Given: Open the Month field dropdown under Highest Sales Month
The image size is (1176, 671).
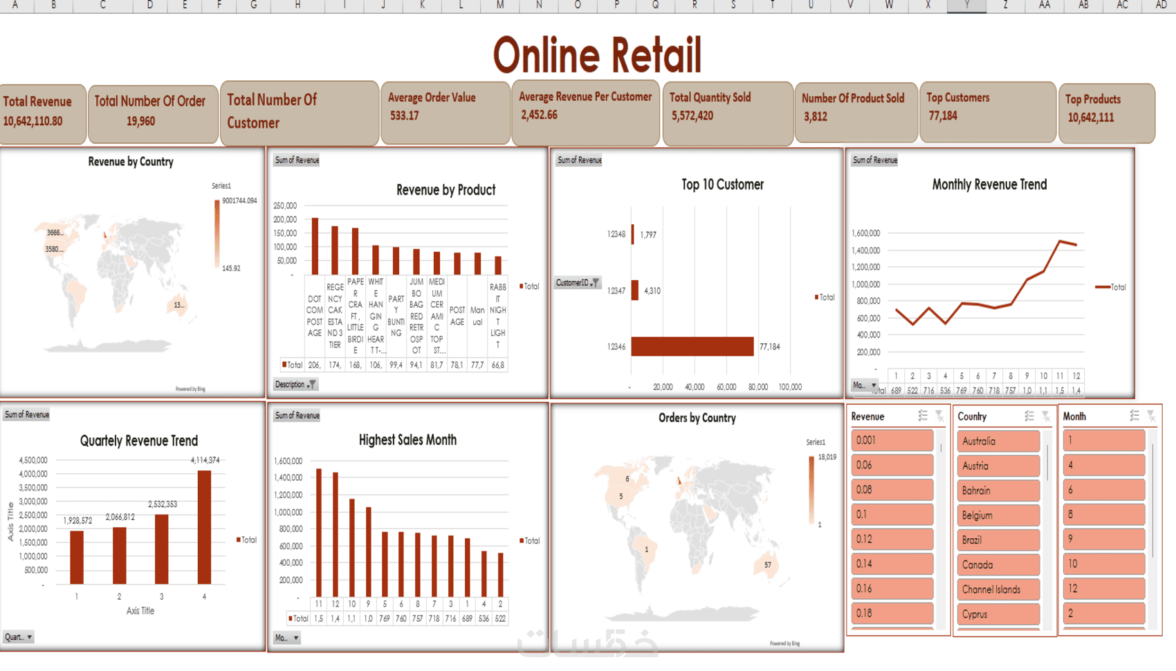Looking at the screenshot, I should tap(287, 638).
